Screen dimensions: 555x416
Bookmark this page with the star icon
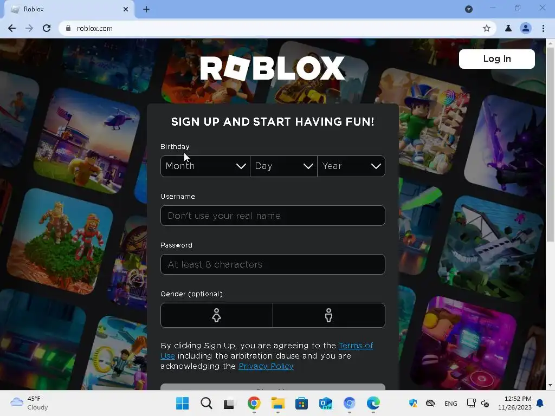(487, 28)
